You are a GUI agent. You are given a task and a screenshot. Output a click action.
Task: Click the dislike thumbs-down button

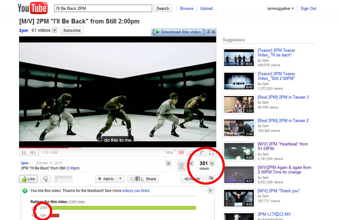(x=45, y=179)
